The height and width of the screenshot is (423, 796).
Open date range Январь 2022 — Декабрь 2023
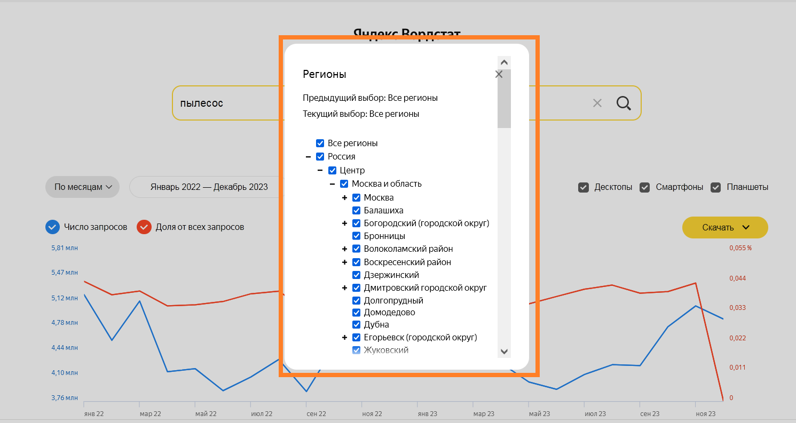pyautogui.click(x=209, y=187)
